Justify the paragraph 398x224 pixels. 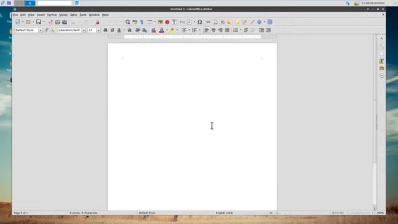[x=227, y=30]
